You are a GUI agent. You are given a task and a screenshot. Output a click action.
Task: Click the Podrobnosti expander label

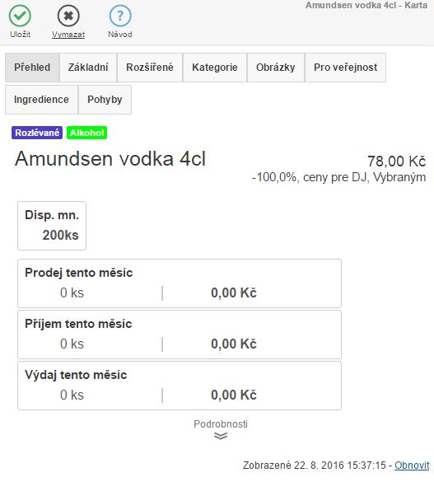[221, 424]
